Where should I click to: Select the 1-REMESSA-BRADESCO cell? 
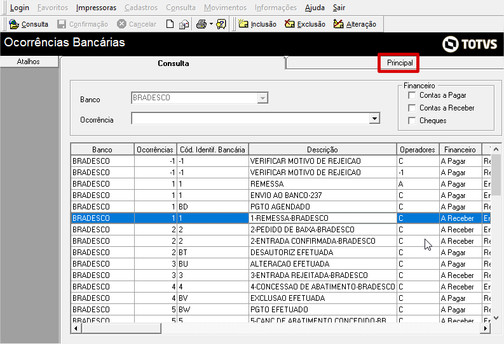click(x=322, y=218)
